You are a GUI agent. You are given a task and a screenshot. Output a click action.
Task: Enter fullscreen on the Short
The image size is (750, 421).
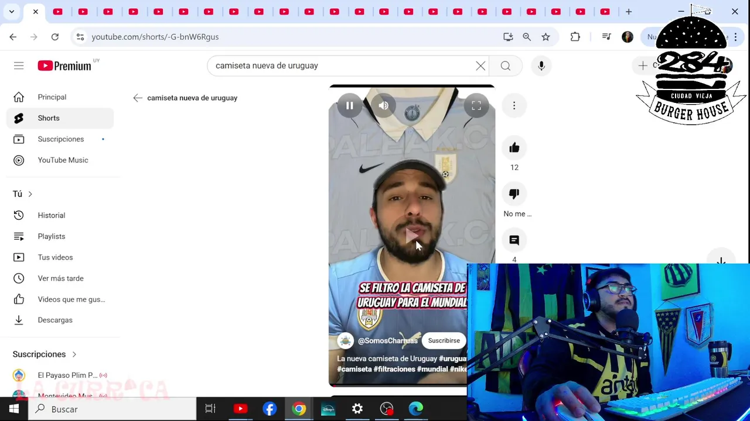tap(476, 106)
